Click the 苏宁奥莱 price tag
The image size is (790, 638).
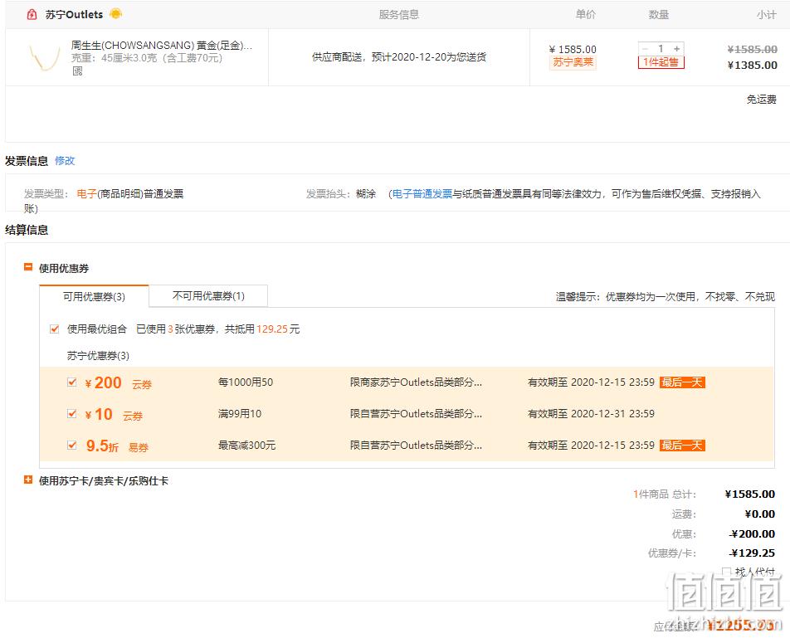click(573, 62)
